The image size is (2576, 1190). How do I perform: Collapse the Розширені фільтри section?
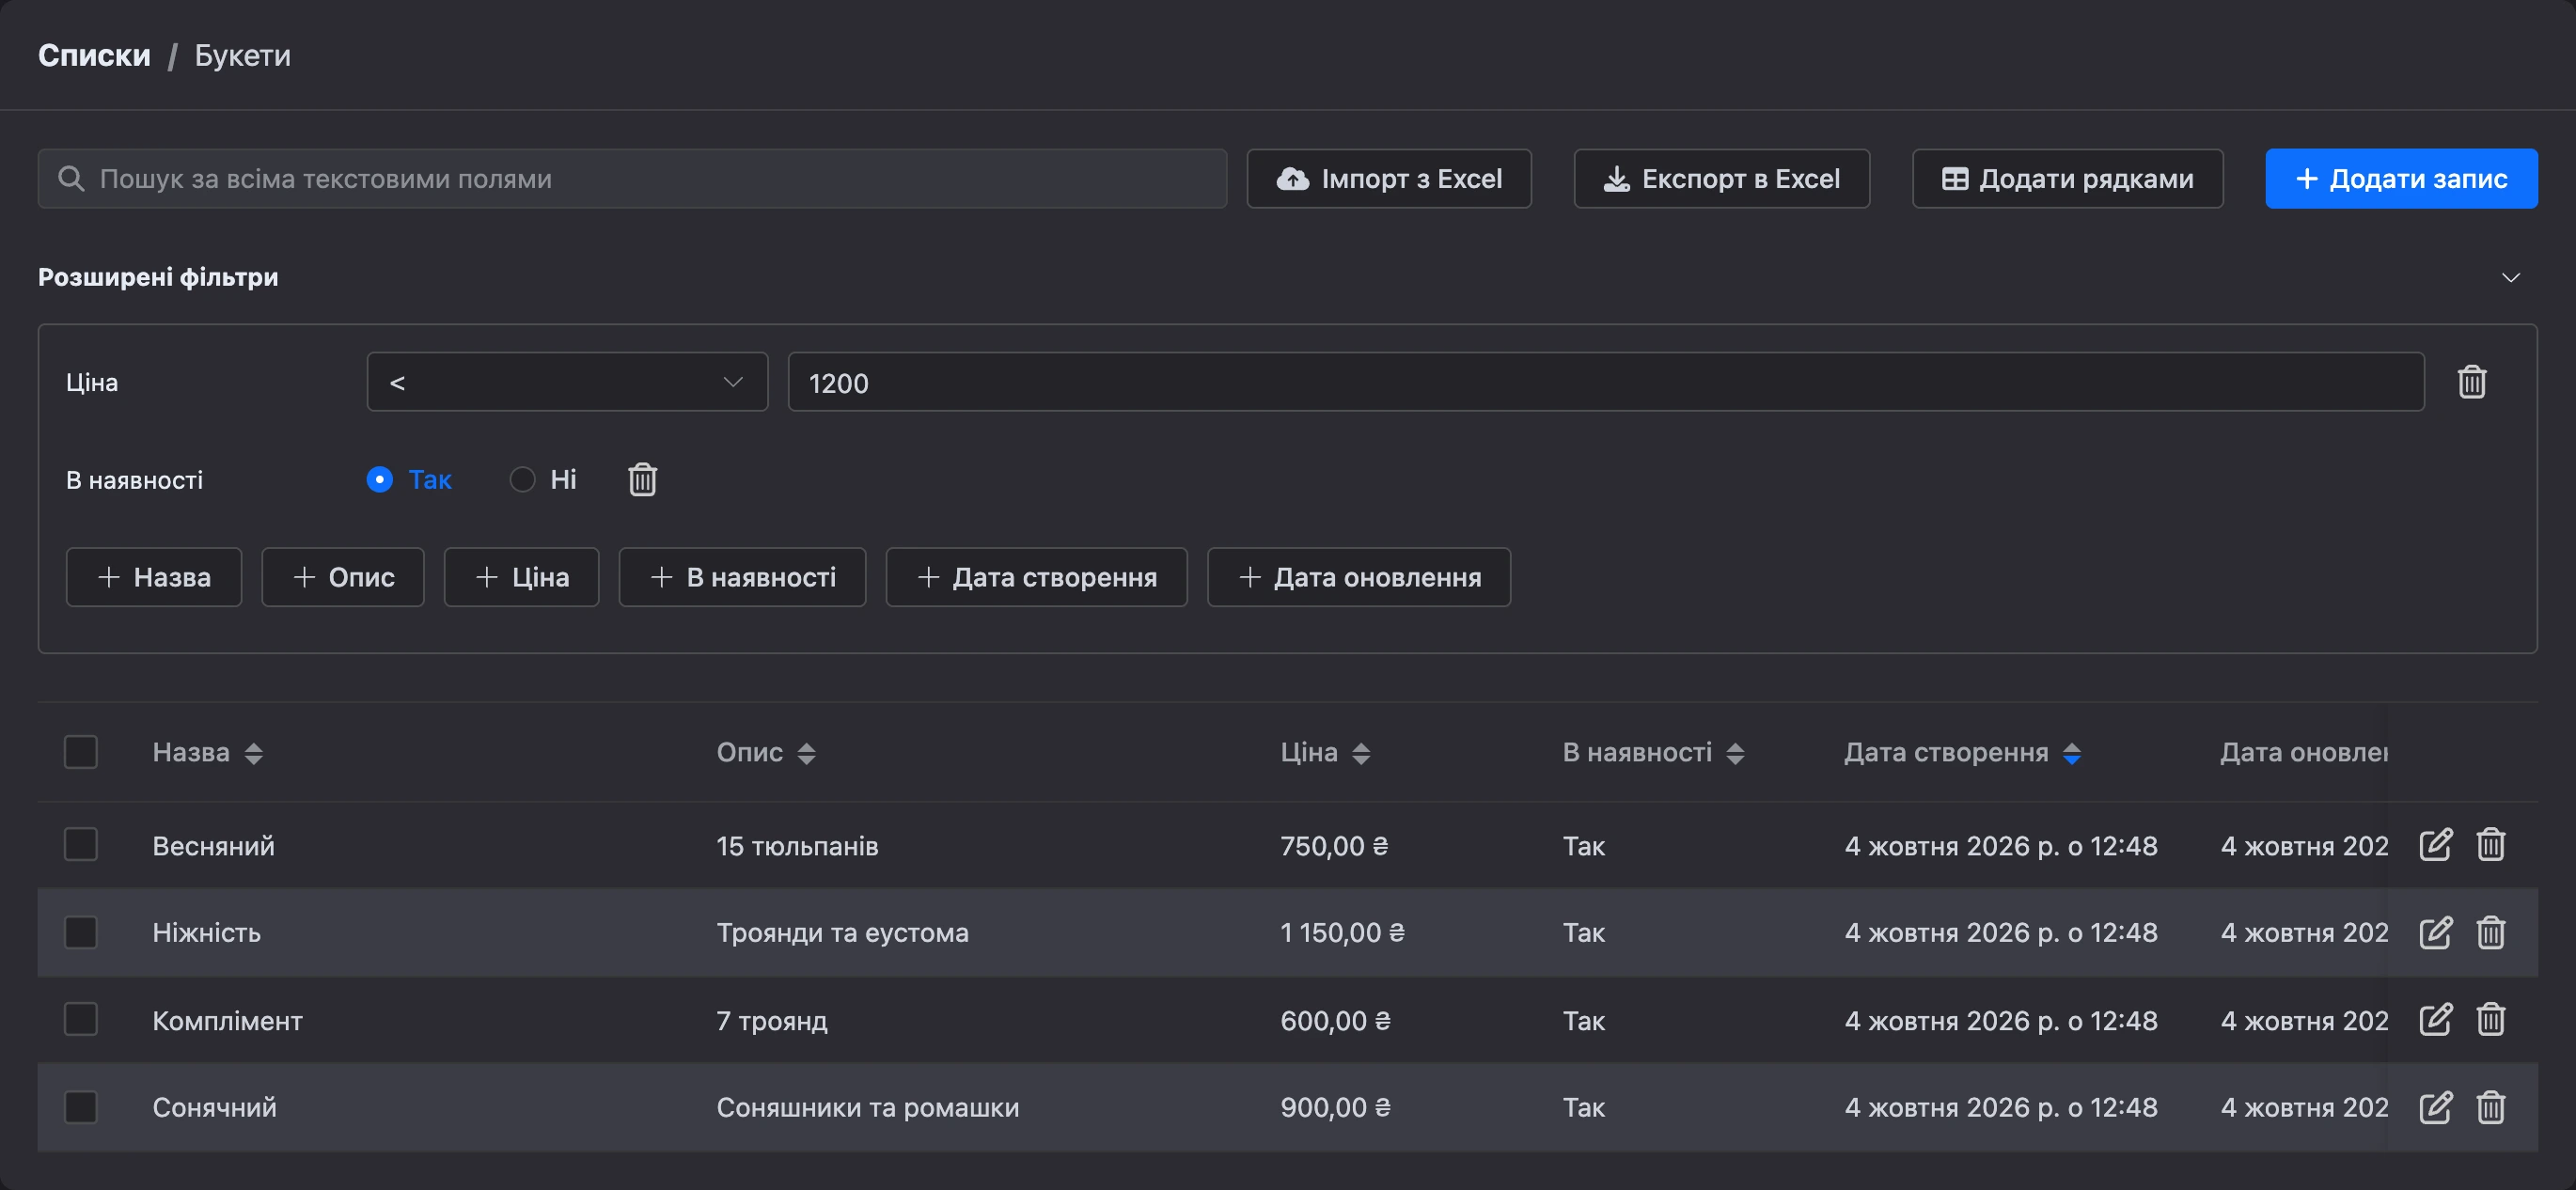[x=2510, y=277]
